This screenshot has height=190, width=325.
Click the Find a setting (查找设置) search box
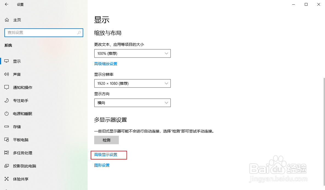pos(41,32)
